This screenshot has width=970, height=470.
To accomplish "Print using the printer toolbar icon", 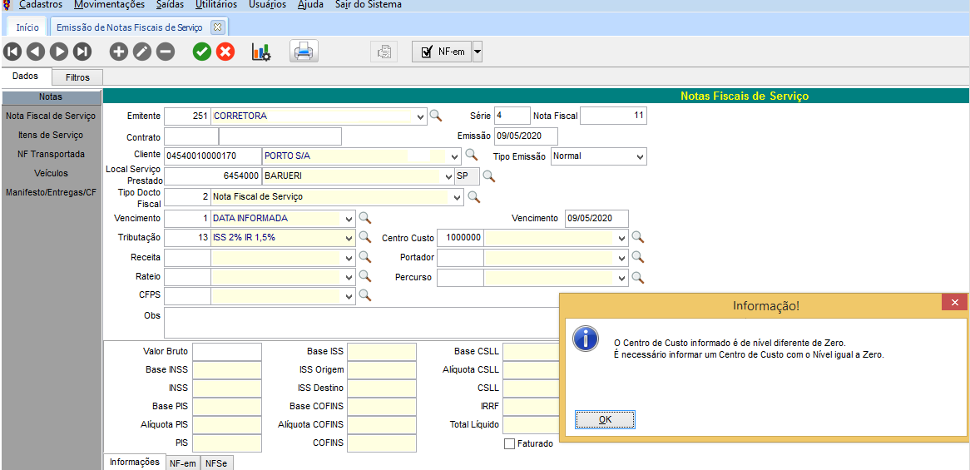I will 304,52.
